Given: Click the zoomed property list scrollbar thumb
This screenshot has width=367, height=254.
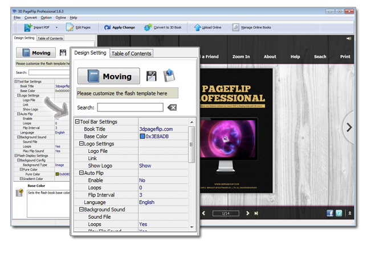Looking at the screenshot, I should pos(191,144).
